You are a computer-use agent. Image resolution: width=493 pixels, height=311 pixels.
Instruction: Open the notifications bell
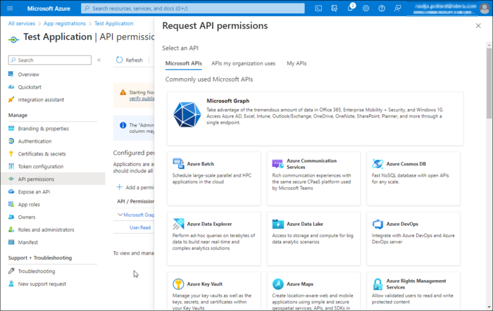(350, 8)
